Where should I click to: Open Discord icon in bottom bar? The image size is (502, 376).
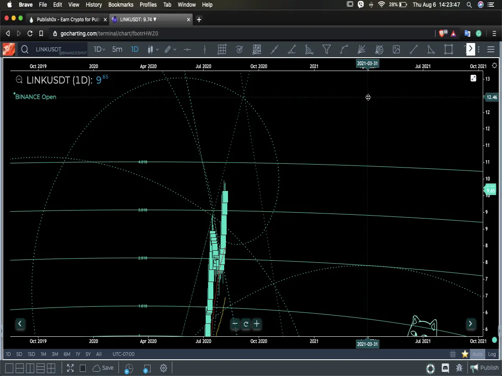[446, 368]
